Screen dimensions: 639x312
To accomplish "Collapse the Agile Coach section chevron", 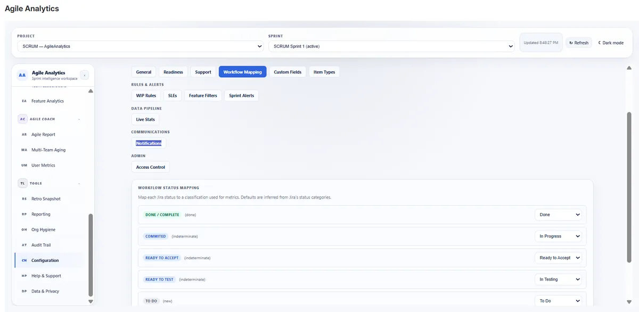I will coord(79,119).
